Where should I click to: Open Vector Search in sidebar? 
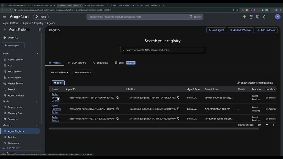15,84
